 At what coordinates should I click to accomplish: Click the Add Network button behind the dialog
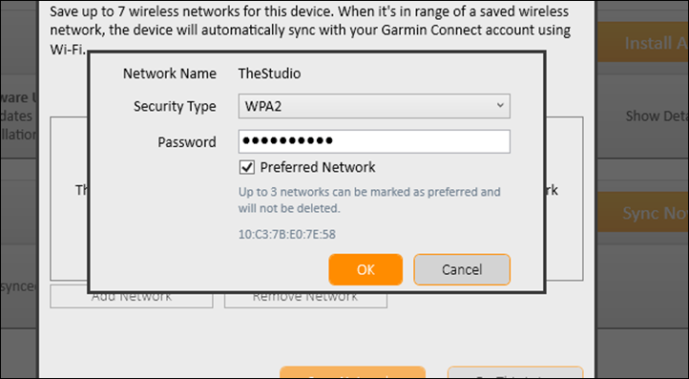point(132,300)
